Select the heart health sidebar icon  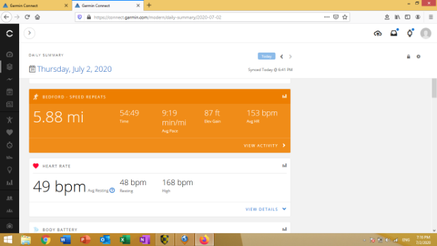coord(10,133)
